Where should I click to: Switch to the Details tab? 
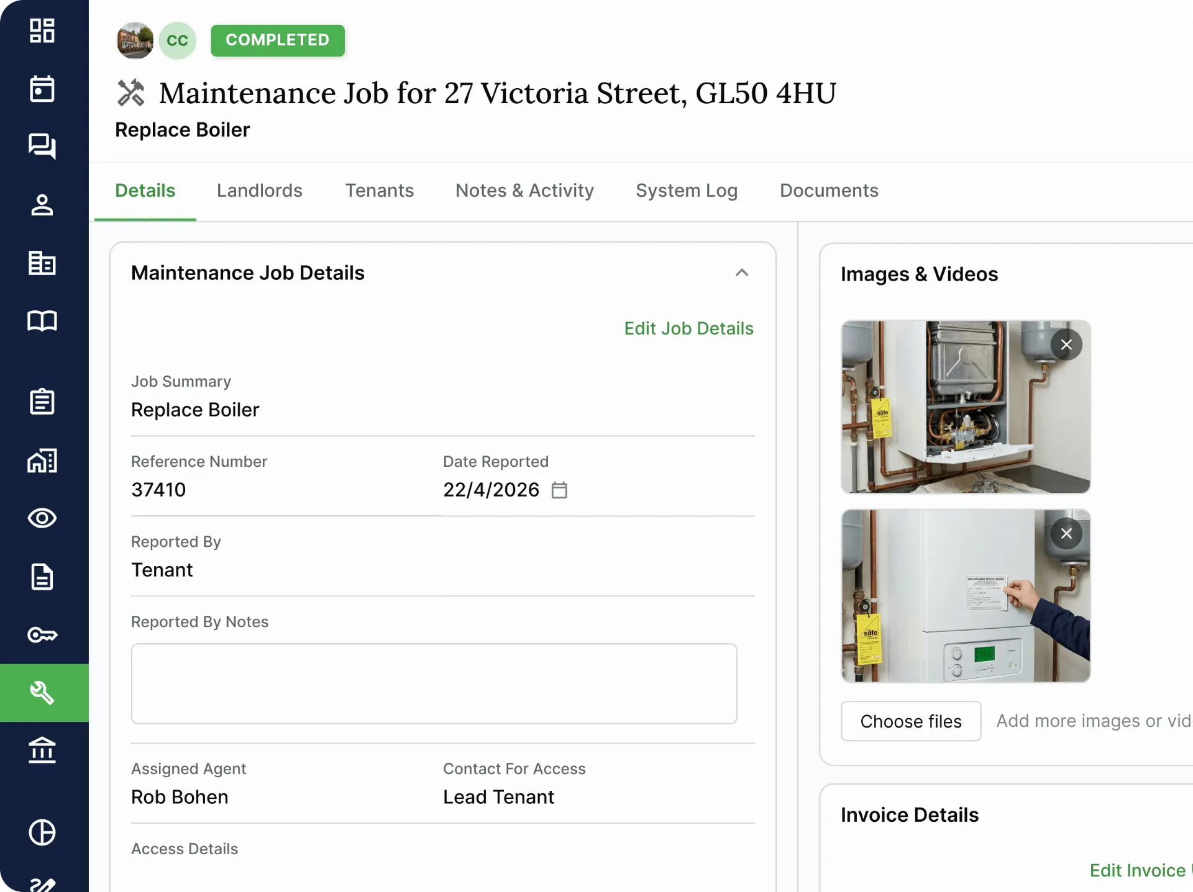(145, 191)
